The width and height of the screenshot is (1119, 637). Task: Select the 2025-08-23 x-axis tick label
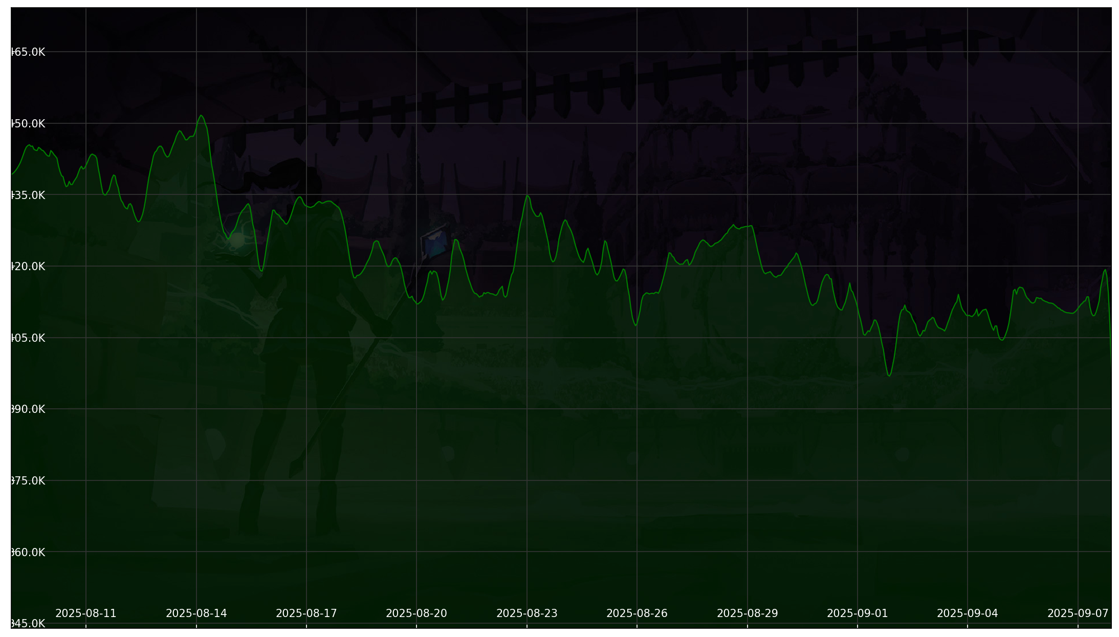526,613
